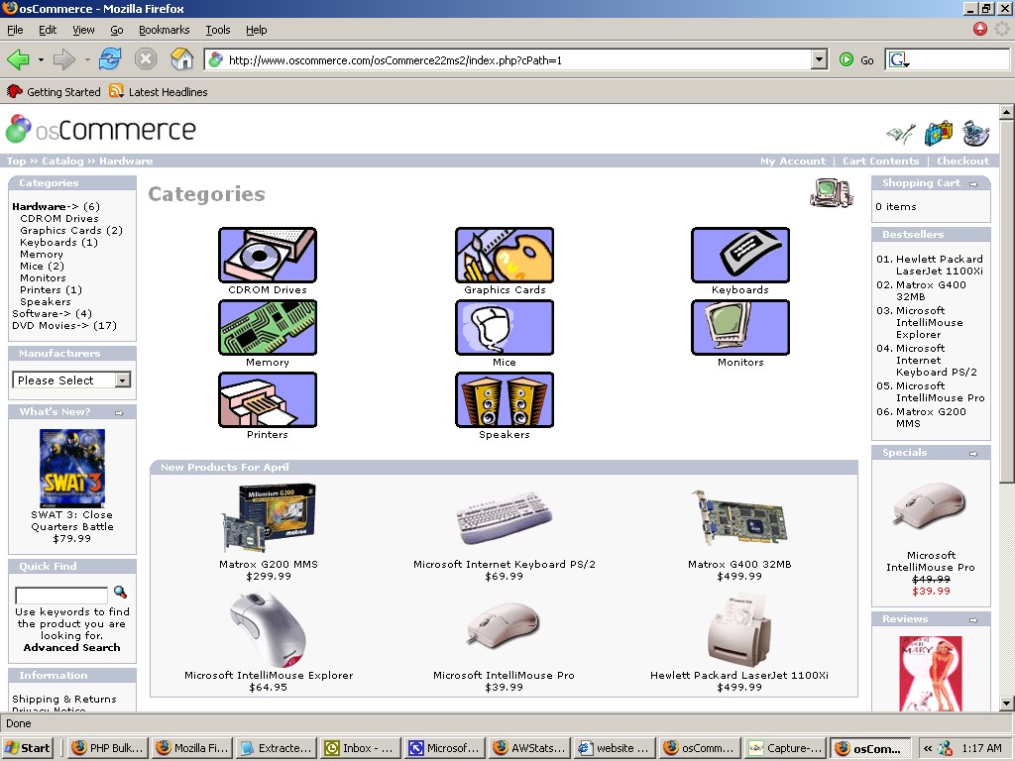1015x761 pixels.
Task: Click the Windows Start button
Action: tap(27, 748)
